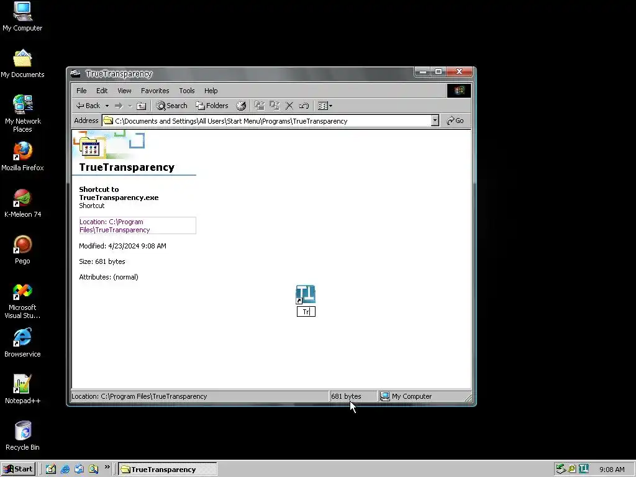Click the status bar location text
This screenshot has width=636, height=477.
click(x=139, y=396)
